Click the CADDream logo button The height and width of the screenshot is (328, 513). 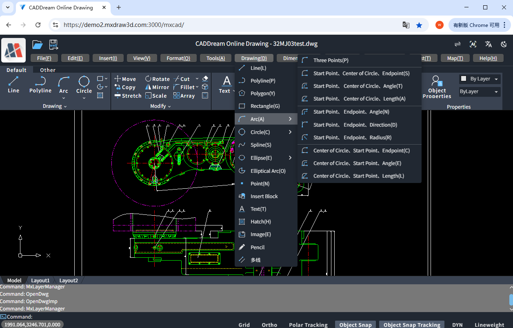click(13, 50)
